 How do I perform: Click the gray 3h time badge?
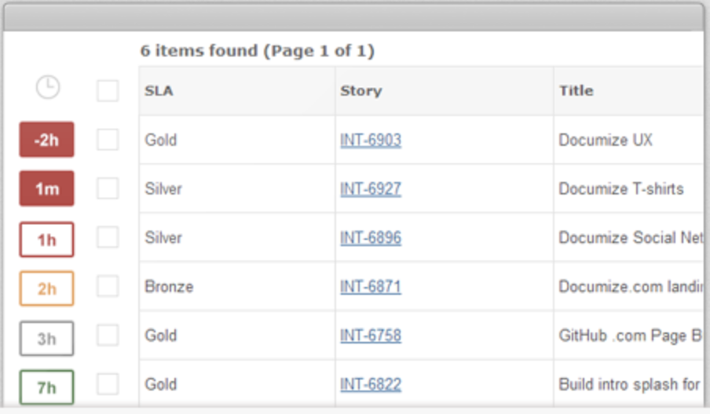click(46, 339)
